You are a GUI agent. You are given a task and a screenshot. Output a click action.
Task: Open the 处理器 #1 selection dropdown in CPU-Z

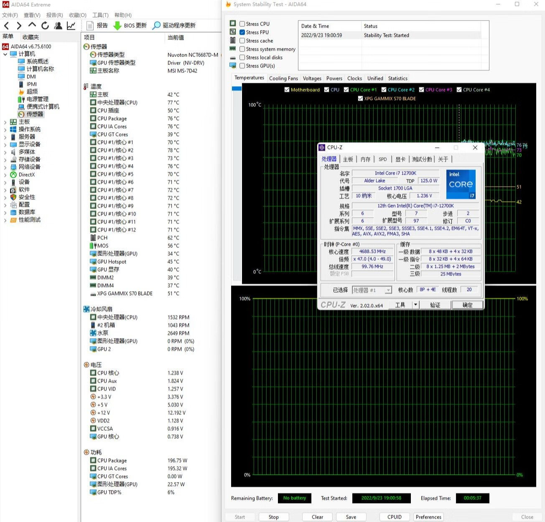point(388,290)
